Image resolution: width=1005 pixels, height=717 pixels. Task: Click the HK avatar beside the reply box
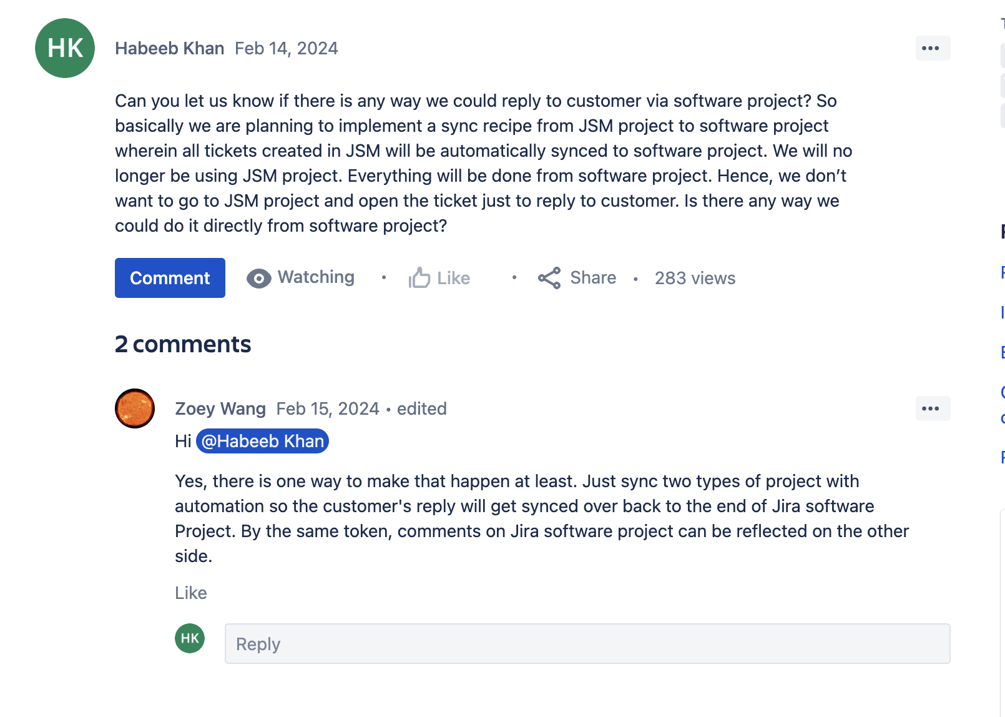[x=189, y=638]
